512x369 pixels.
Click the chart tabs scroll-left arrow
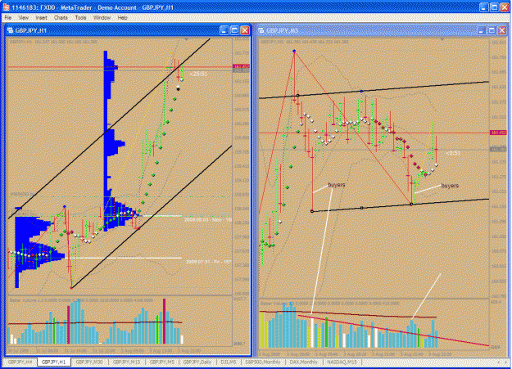click(x=498, y=362)
